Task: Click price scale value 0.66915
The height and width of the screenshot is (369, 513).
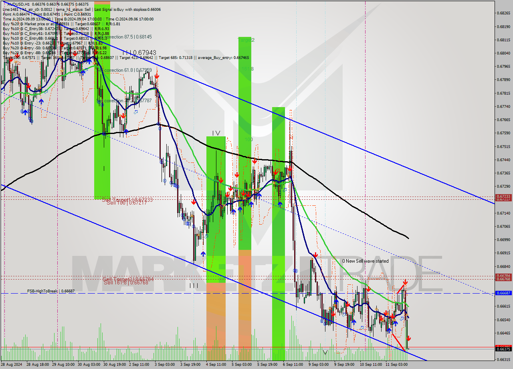Action: [504, 253]
